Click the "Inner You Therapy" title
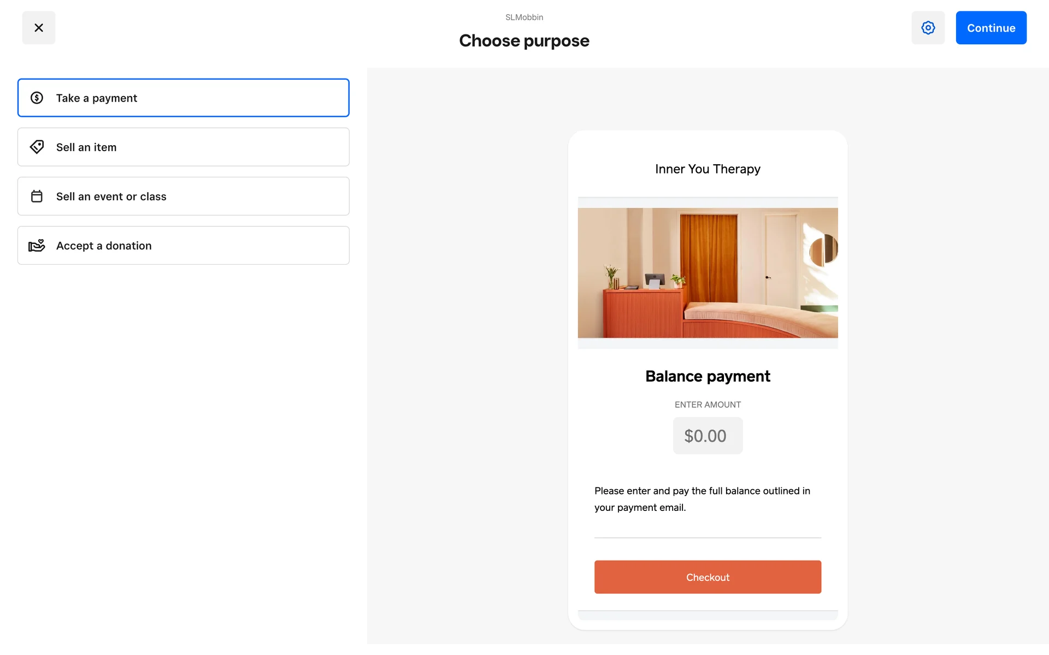 point(708,169)
